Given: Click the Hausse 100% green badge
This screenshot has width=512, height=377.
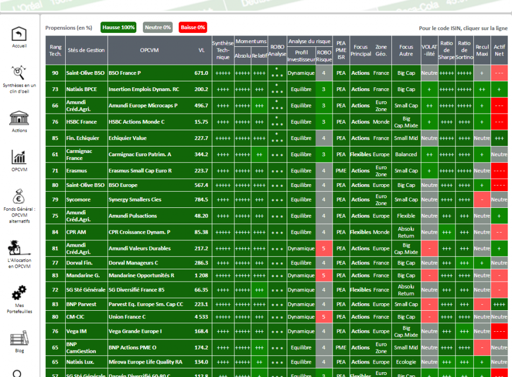Looking at the screenshot, I should 119,27.
